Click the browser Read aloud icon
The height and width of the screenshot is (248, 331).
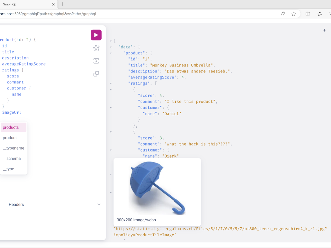tap(283, 14)
